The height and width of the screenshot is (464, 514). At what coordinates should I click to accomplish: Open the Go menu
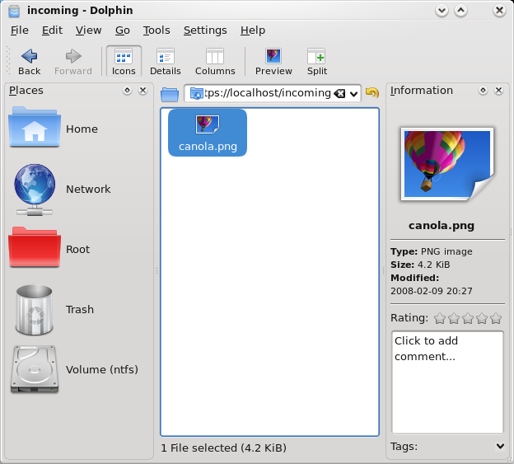pos(123,30)
